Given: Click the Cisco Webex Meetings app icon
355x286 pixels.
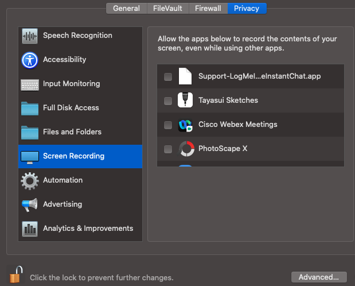Looking at the screenshot, I should (185, 125).
